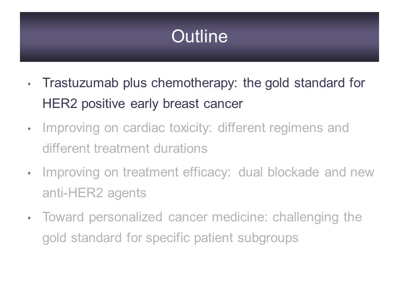The height and width of the screenshot is (299, 399).
Task: Click bullet dot before "Toward personalized cancer medicine"
Action: click(x=29, y=218)
